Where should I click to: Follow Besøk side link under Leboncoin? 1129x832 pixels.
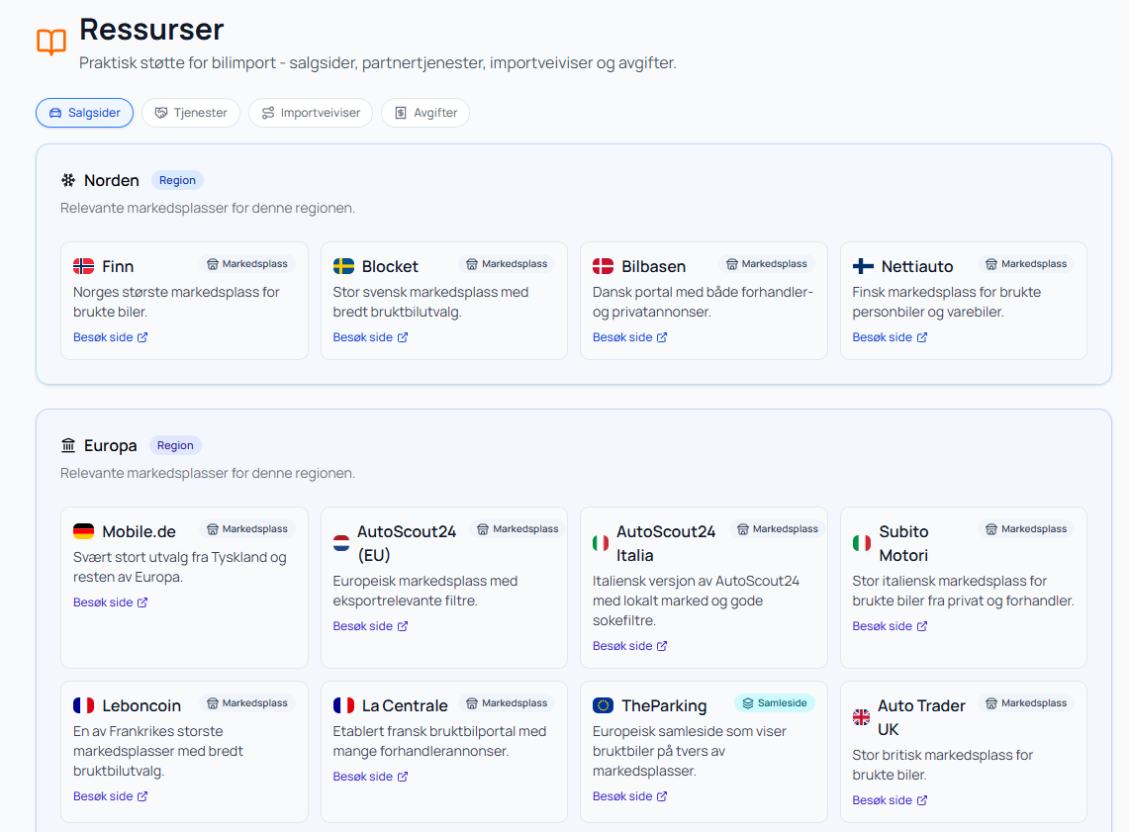point(110,796)
